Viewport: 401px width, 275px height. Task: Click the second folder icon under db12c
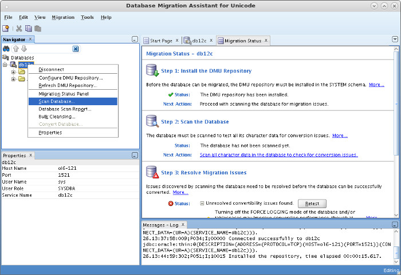point(22,79)
